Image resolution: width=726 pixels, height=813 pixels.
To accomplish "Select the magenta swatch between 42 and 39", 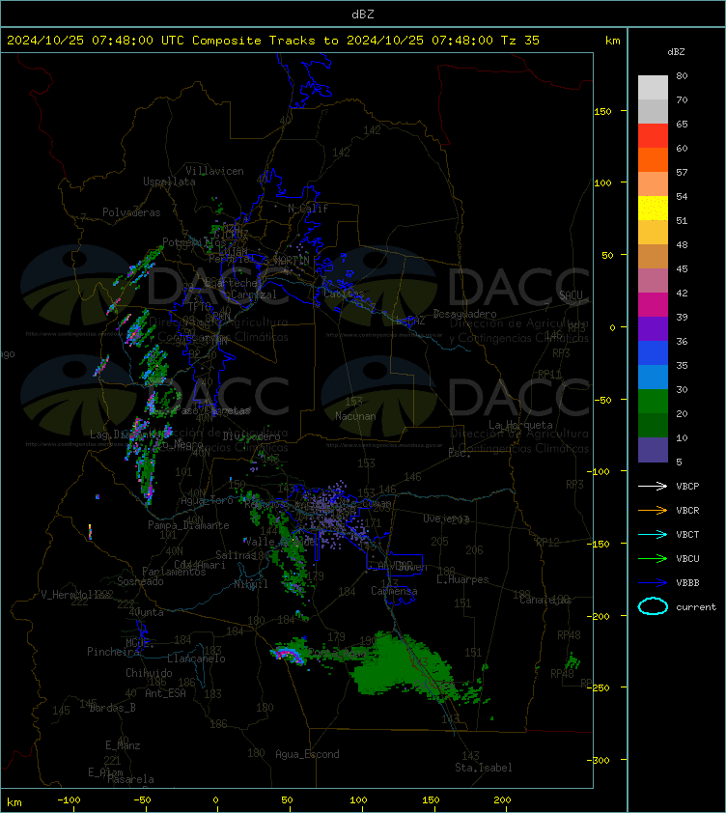I will click(653, 304).
